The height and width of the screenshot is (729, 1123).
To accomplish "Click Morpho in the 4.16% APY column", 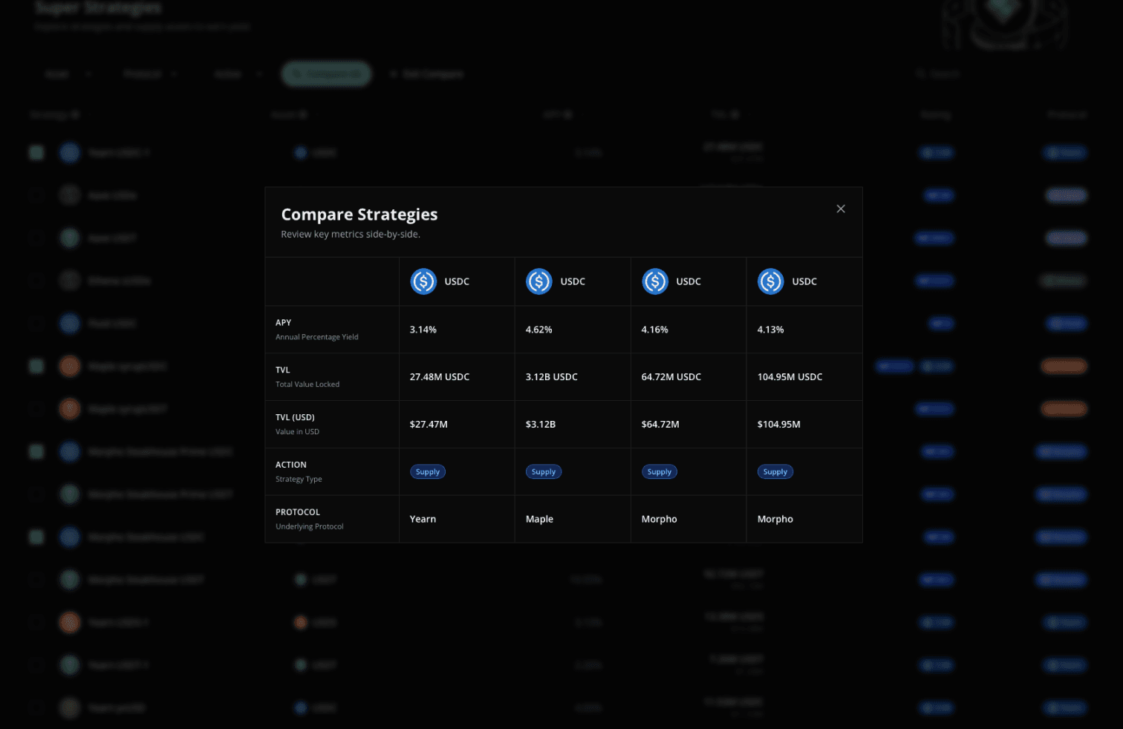I will tap(660, 519).
